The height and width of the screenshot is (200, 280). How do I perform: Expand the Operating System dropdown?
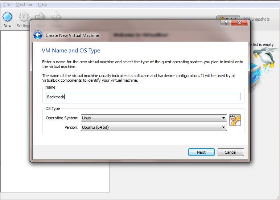(154, 118)
